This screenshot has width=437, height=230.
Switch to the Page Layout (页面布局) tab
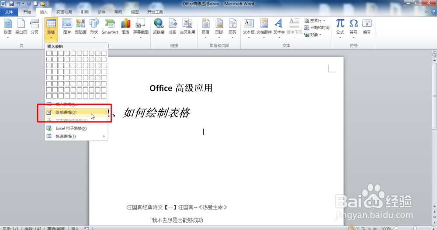(64, 12)
